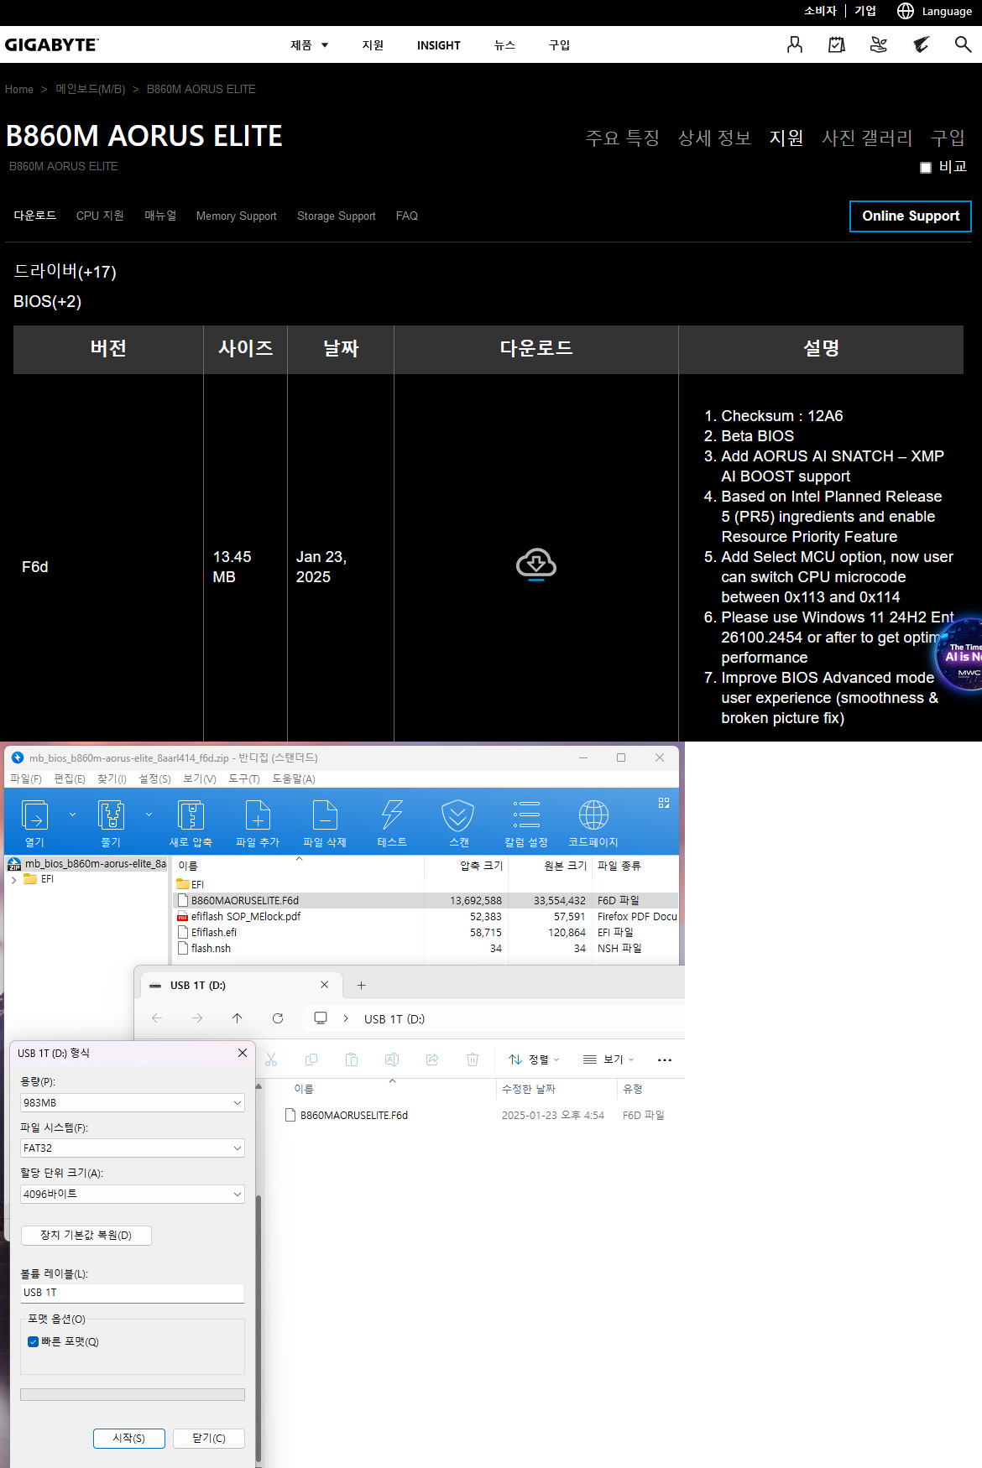This screenshot has width=982, height=1468.
Task: Close the USB 1T (D:) Explorer tab
Action: (x=325, y=985)
